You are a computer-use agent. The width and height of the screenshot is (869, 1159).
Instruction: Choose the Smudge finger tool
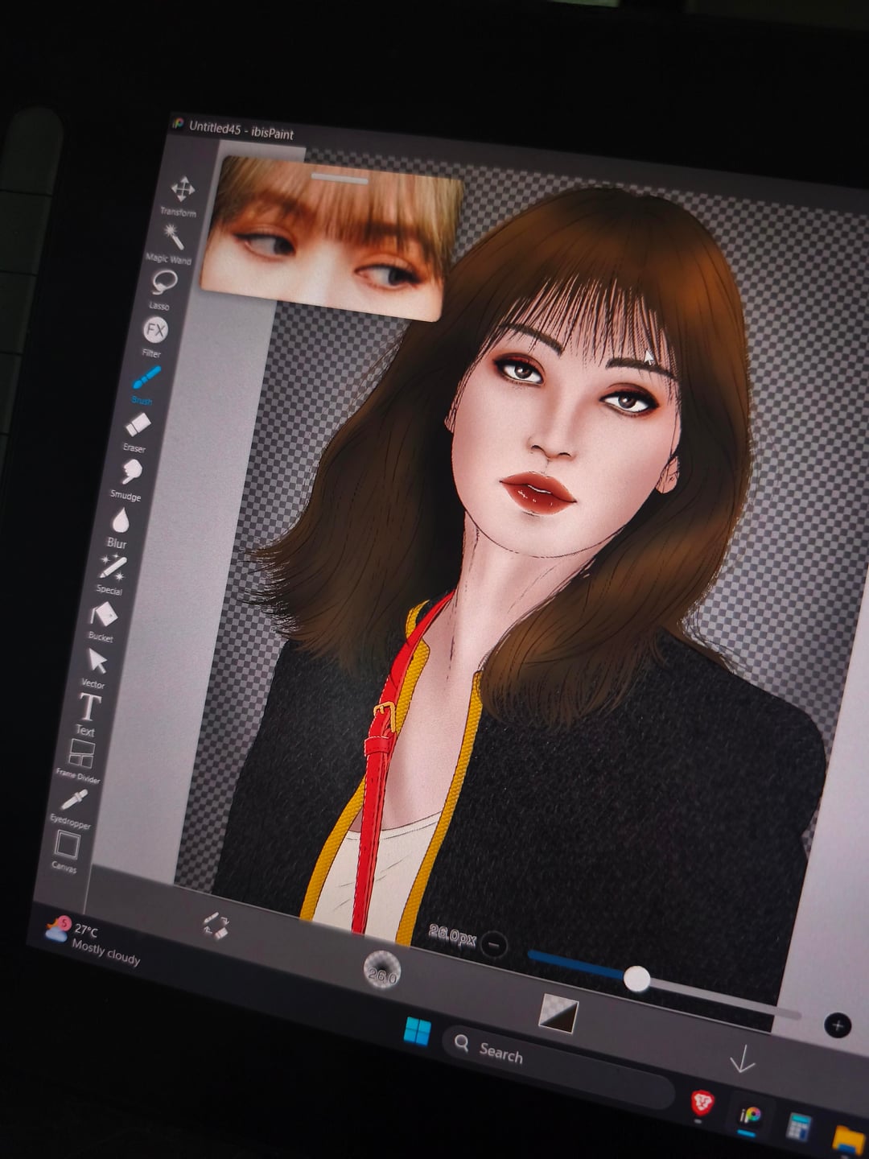tap(130, 472)
